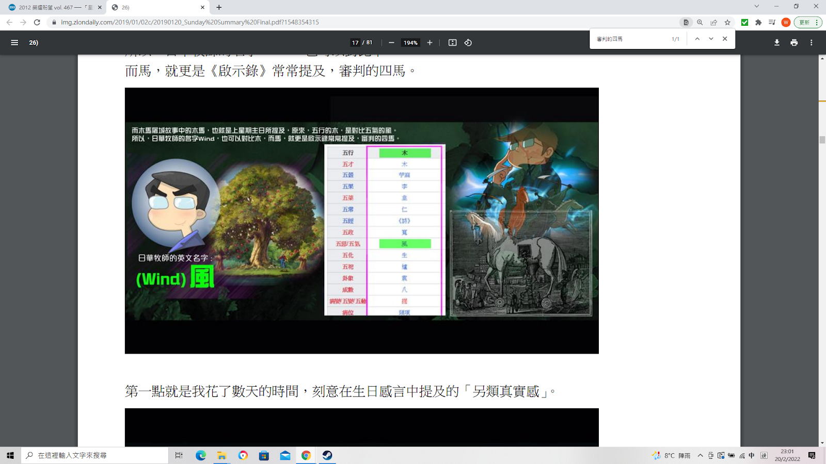The image size is (826, 464).
Task: Click the Windows taskbar search box
Action: [95, 455]
